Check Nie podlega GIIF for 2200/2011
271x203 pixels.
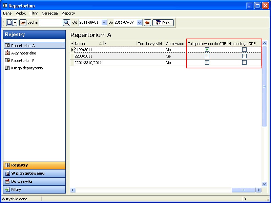(x=244, y=56)
